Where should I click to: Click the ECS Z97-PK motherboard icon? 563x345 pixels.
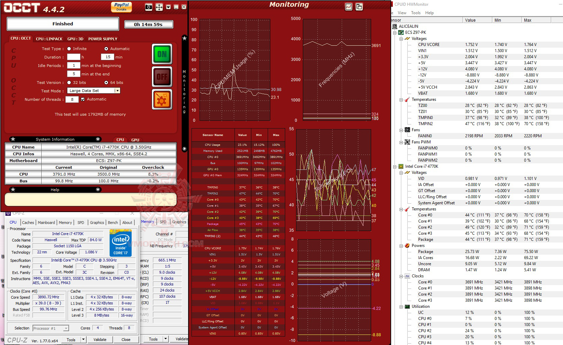pos(401,32)
